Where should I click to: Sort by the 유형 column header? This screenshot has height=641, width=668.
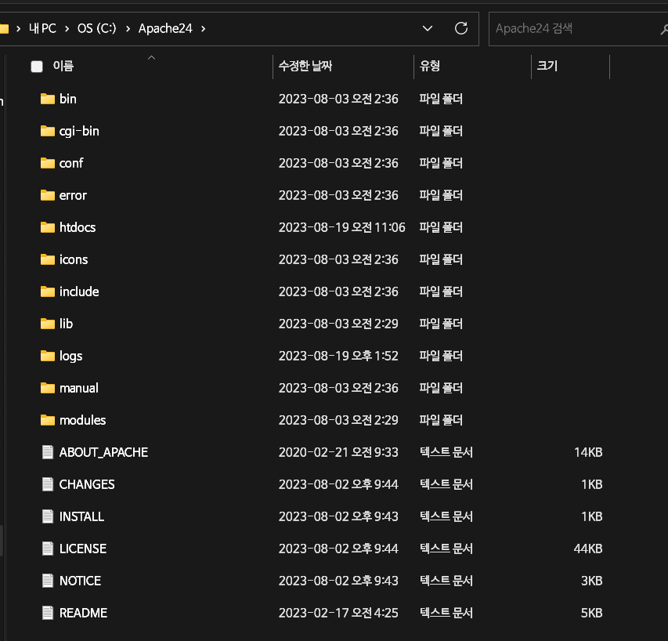pos(429,66)
